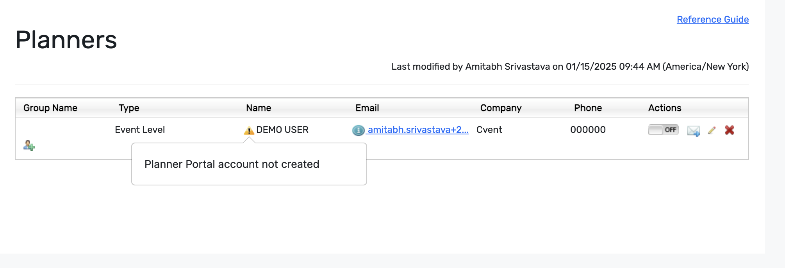The height and width of the screenshot is (268, 785).
Task: Click the Group Name column header
Action: [x=50, y=108]
